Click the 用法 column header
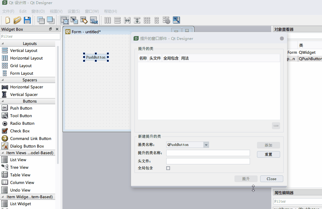Image resolution: width=322 pixels, height=209 pixels. click(185, 58)
